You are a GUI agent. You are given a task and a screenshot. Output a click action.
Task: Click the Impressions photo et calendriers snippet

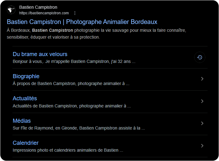coord(68,150)
